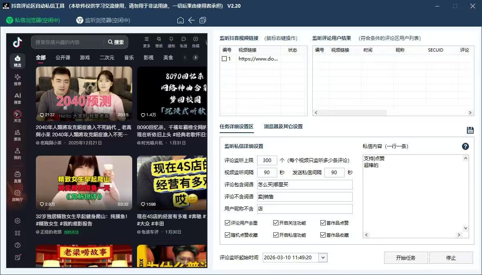This screenshot has width=482, height=275.
Task: Toggle the 开启私信功能 checkbox
Action: 276,235
